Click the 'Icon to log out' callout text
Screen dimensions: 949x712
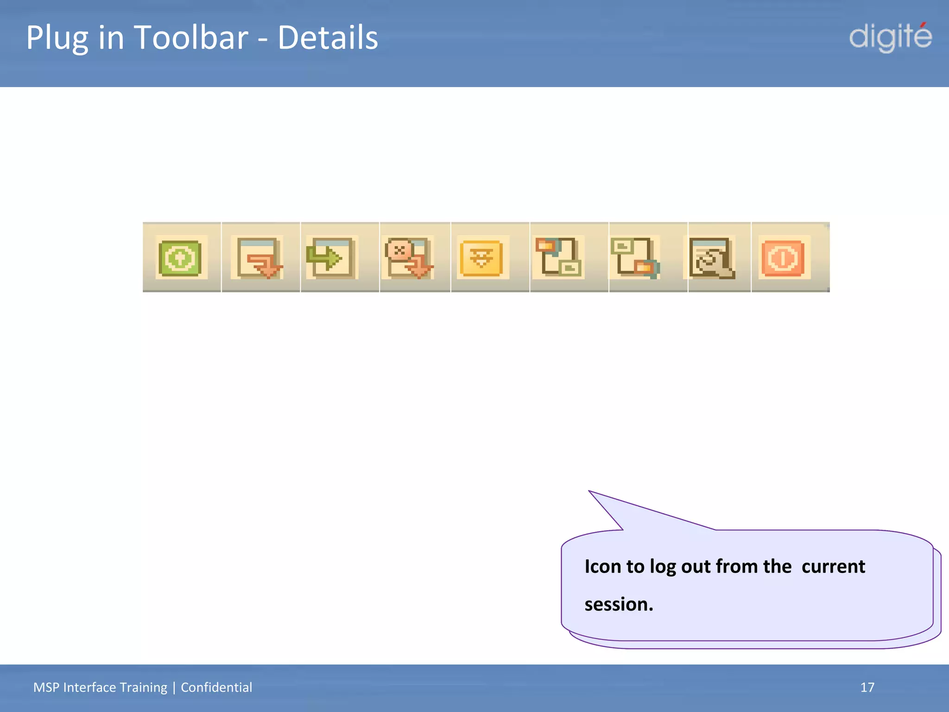[x=725, y=585]
